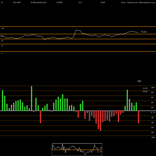Click the 20 label on MR axis
The height and width of the screenshot is (156, 156).
pyautogui.click(x=152, y=108)
